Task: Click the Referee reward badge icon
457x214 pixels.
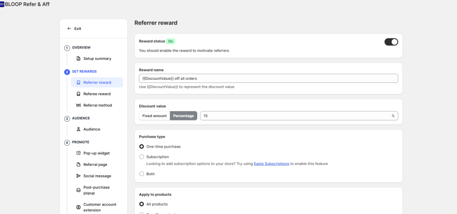Action: click(x=79, y=94)
